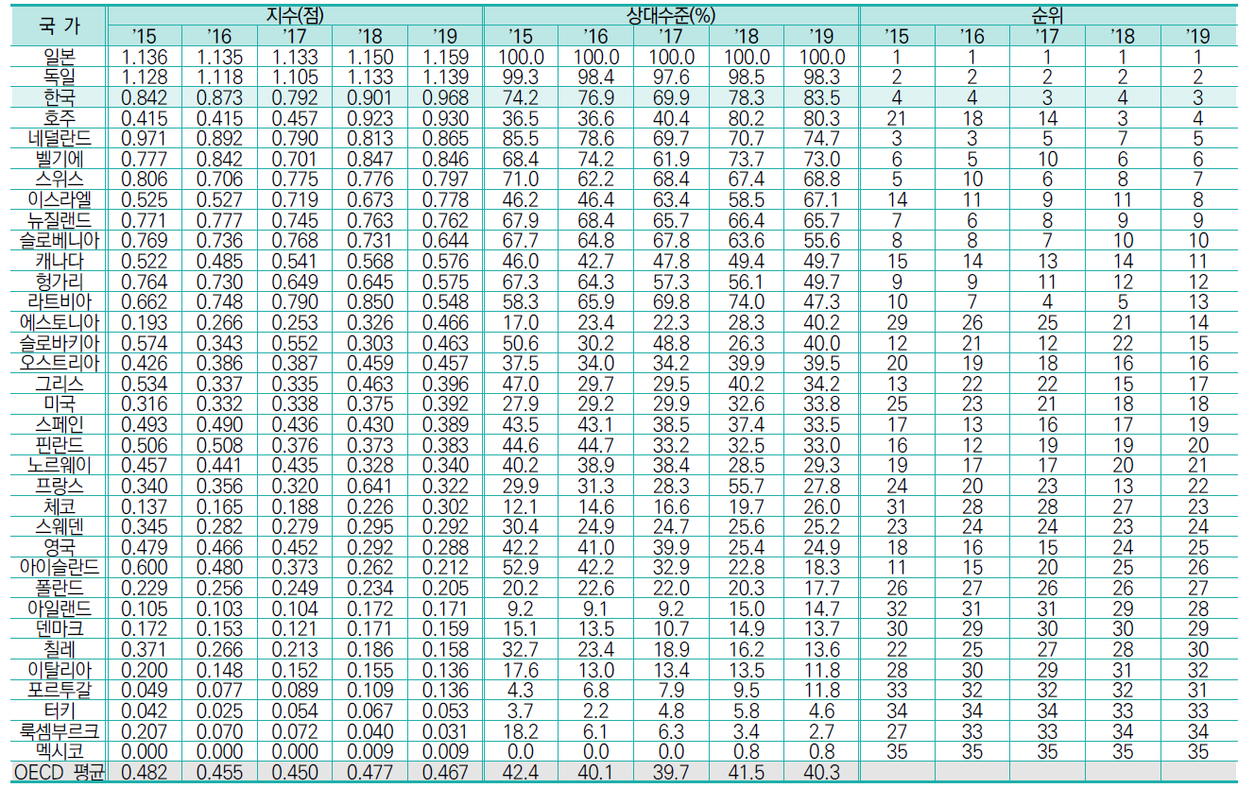The image size is (1255, 788).
Task: Click the 노르웨이 country cell
Action: point(58,465)
